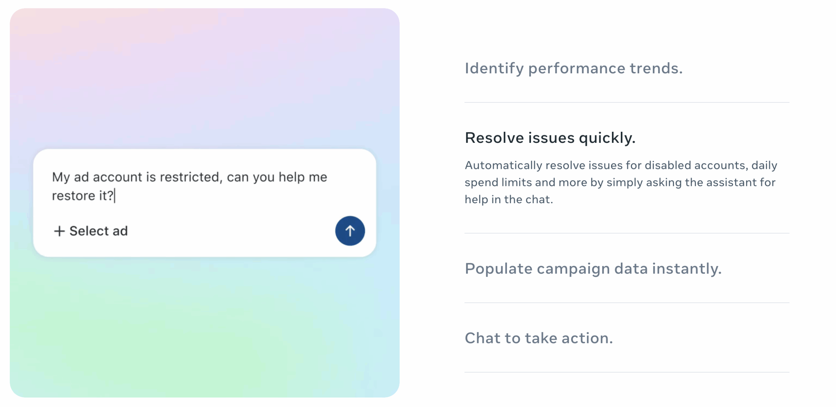Click divider line below "Identify performance trends."
This screenshot has width=836, height=407.
[x=626, y=102]
